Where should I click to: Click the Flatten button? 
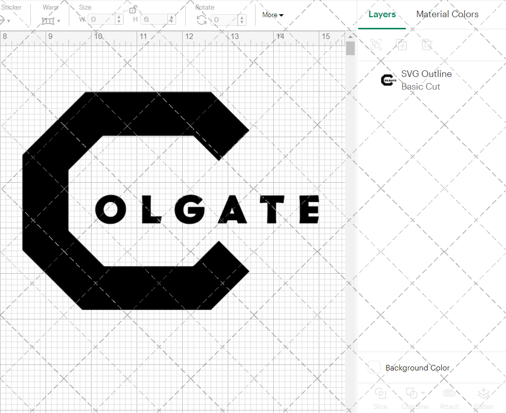point(483,399)
